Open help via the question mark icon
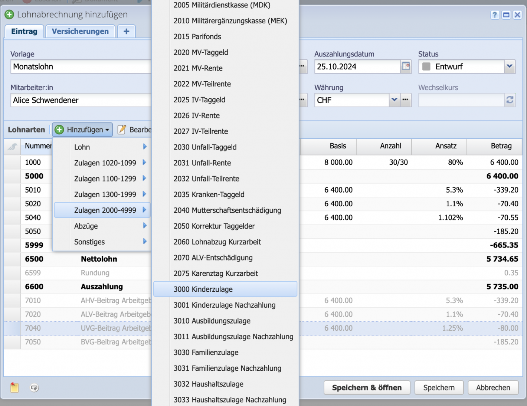The image size is (527, 406). [495, 15]
